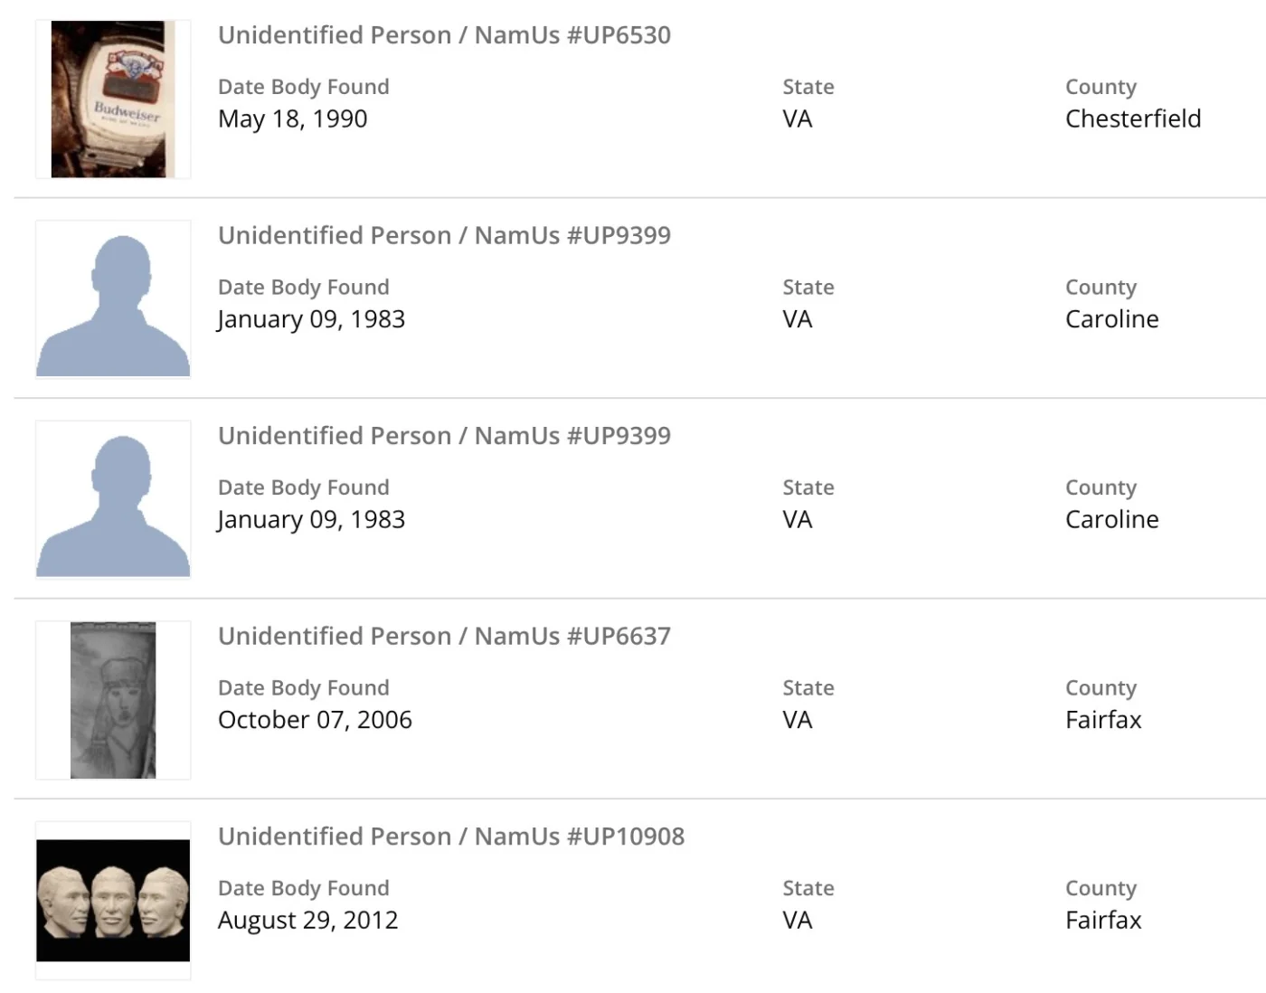
Task: Open the NamUs #UP10908 case title
Action: pyautogui.click(x=451, y=837)
